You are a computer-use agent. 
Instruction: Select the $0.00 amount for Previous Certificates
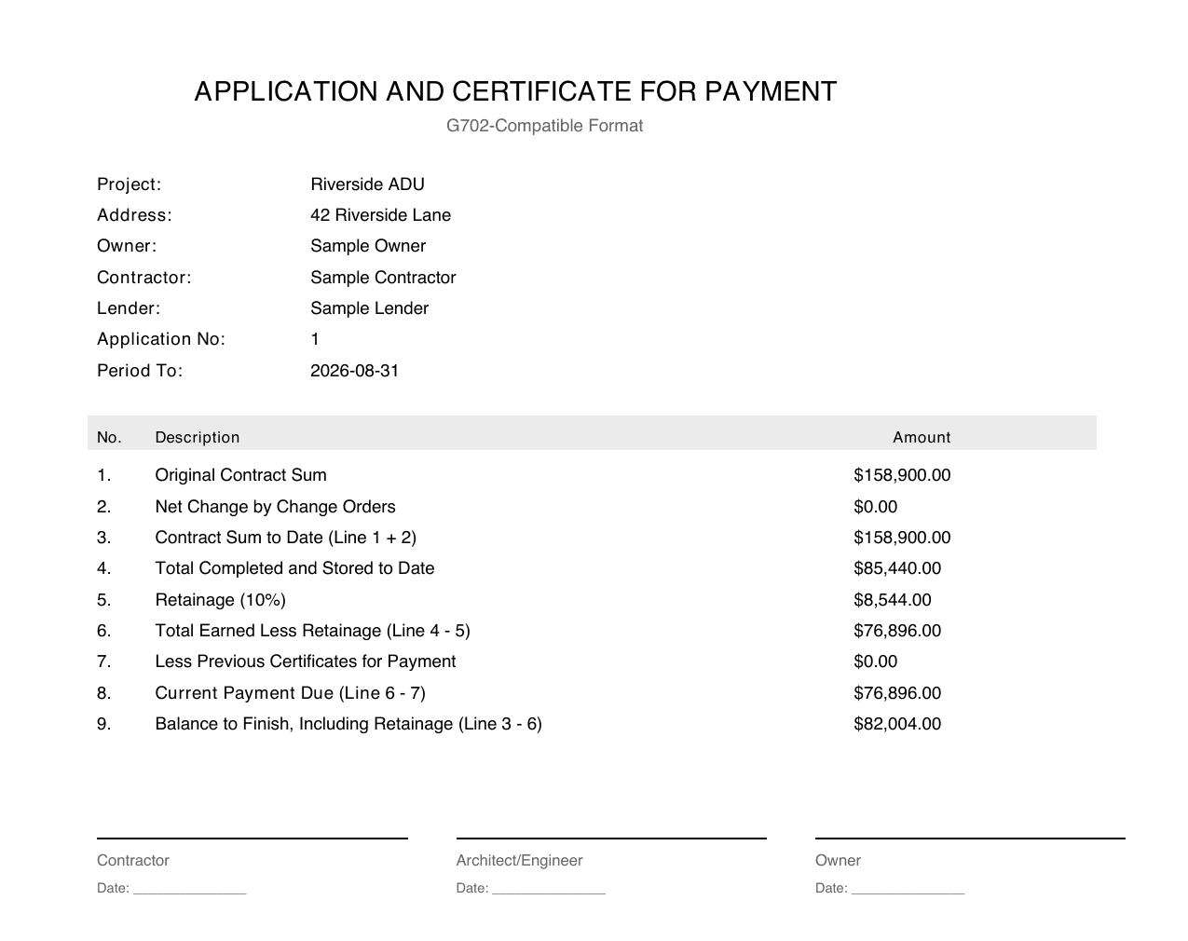tap(875, 661)
